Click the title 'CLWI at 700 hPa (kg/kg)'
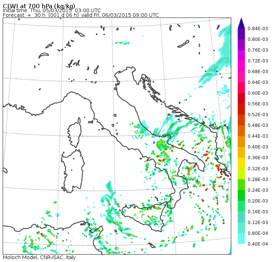Viewport: 272px width, 262px height. tap(39, 6)
